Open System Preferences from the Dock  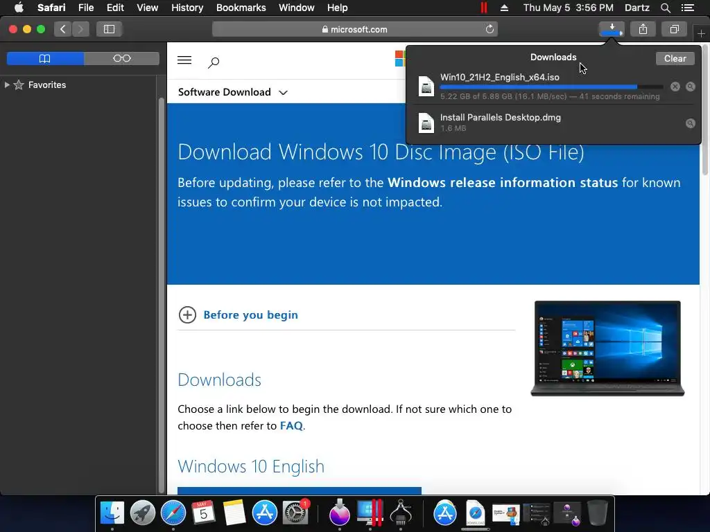(295, 513)
